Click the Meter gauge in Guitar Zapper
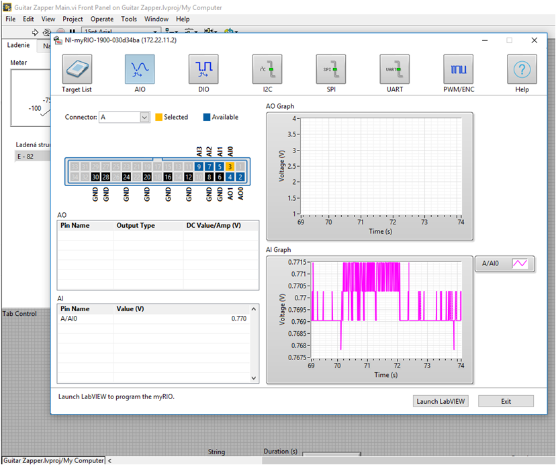 click(x=31, y=98)
